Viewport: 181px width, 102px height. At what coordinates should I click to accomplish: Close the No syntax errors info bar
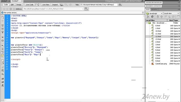(143, 12)
